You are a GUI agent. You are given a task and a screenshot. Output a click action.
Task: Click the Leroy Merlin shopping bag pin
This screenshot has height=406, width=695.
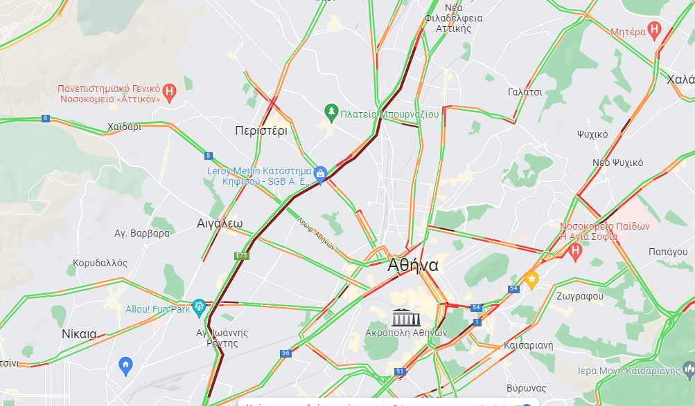coord(320,175)
